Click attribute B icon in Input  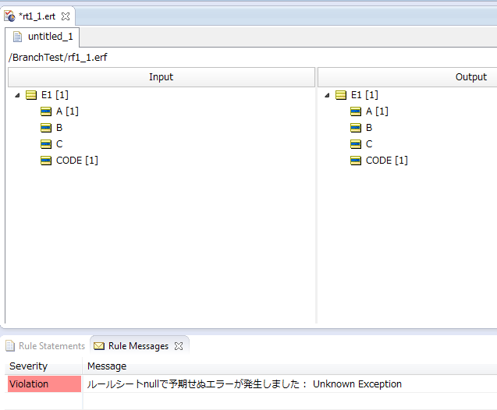(x=46, y=128)
